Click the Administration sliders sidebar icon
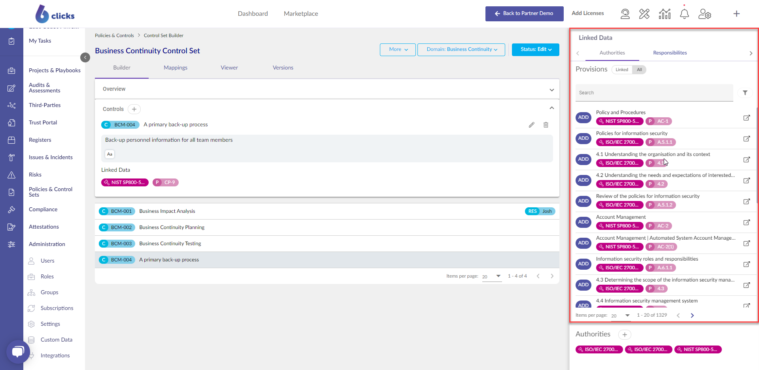 pos(11,244)
